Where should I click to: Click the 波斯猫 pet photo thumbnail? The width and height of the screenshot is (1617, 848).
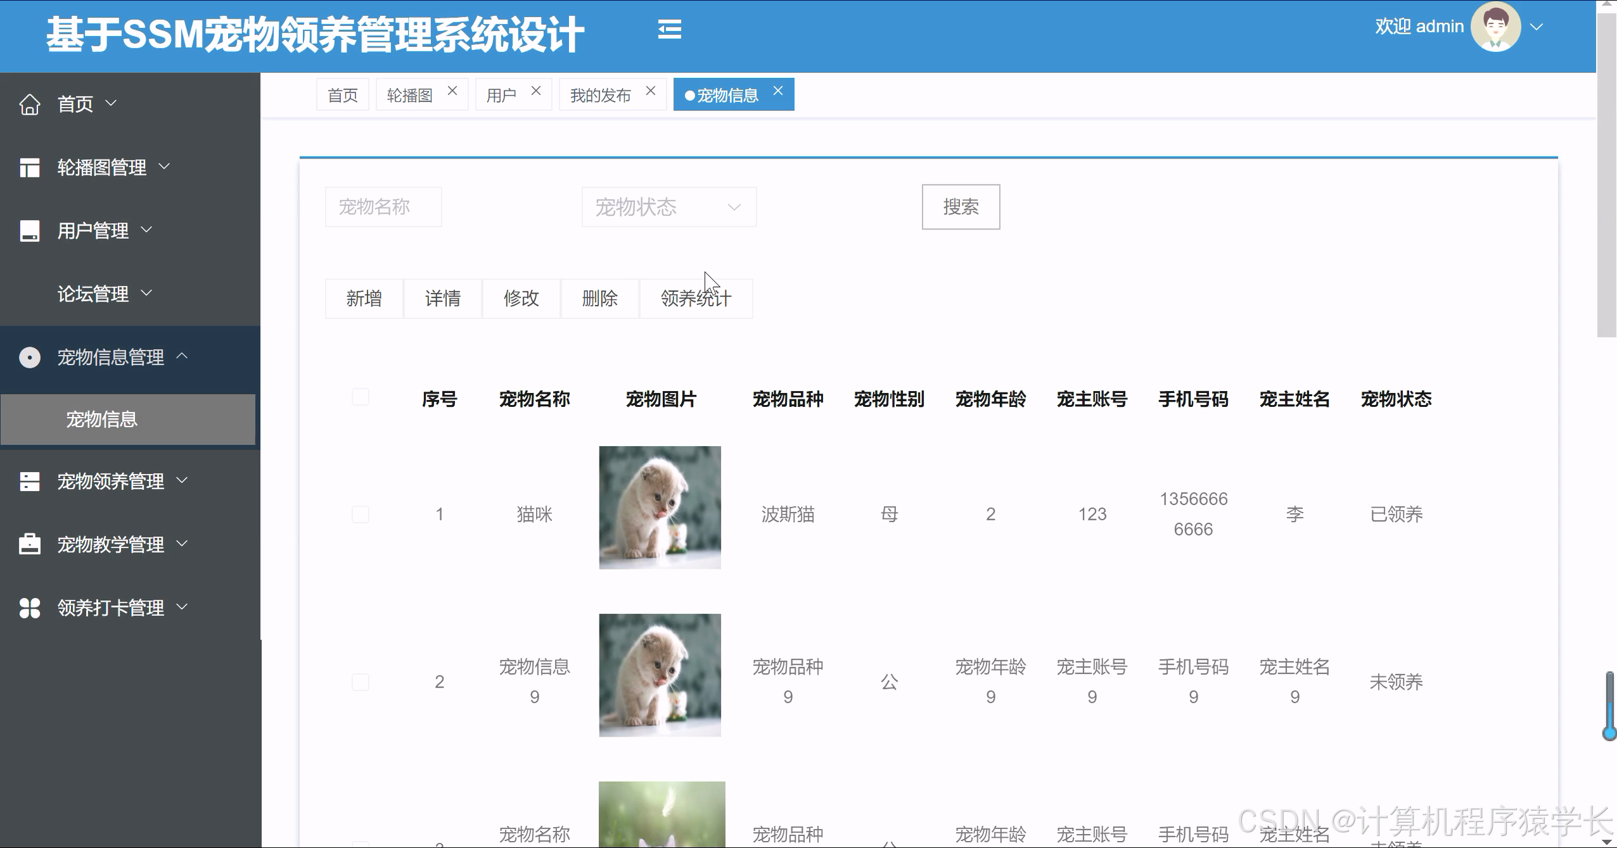pyautogui.click(x=660, y=507)
